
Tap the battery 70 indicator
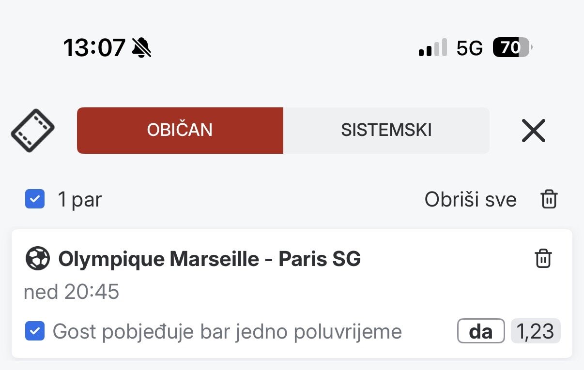(x=512, y=47)
